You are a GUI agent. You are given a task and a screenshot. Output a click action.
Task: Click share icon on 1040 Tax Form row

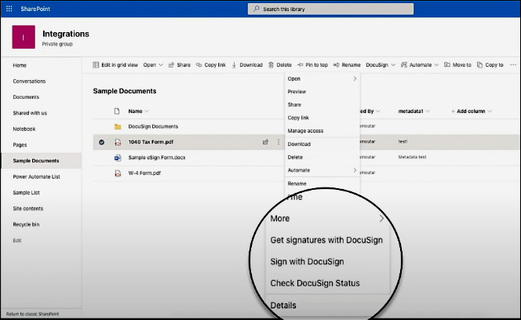point(265,142)
